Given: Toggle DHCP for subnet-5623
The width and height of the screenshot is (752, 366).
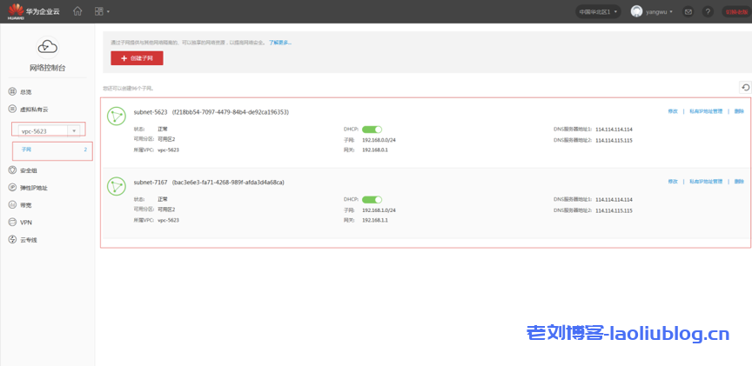Looking at the screenshot, I should tap(372, 129).
